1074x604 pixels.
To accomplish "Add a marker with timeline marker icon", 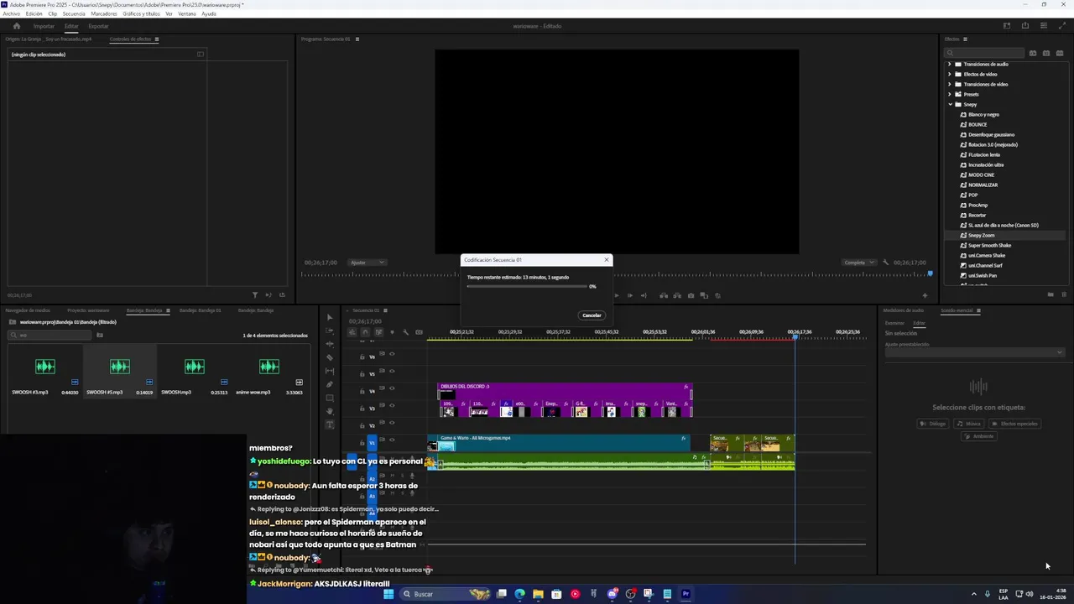I will 392,332.
